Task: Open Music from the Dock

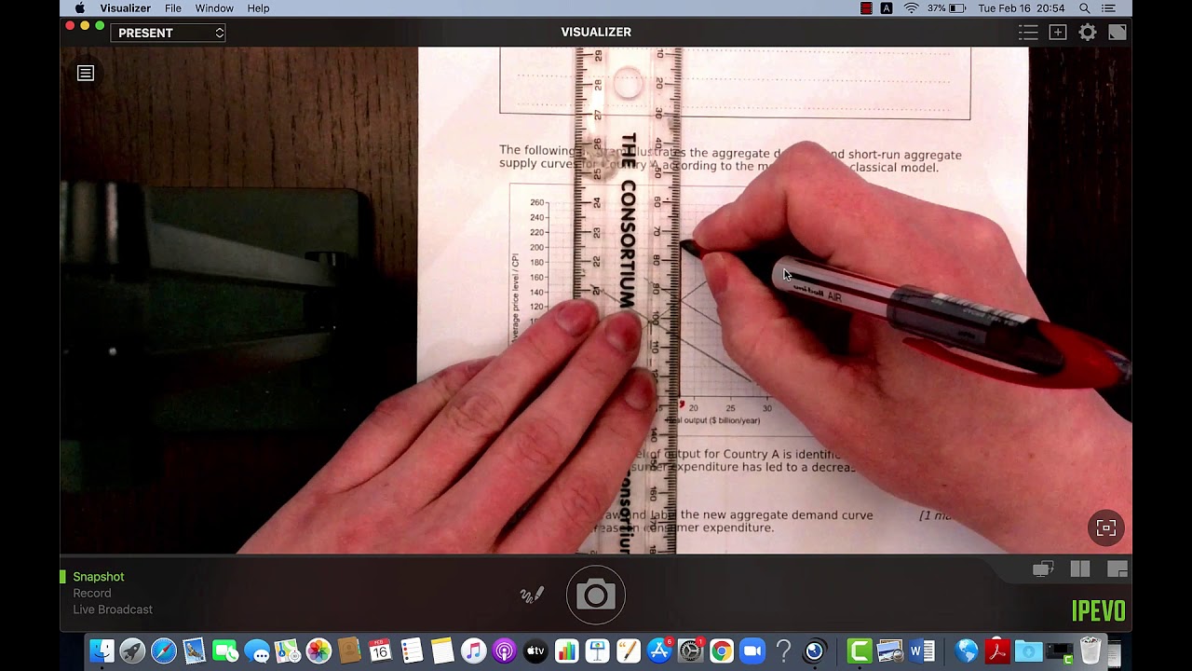Action: click(x=473, y=650)
